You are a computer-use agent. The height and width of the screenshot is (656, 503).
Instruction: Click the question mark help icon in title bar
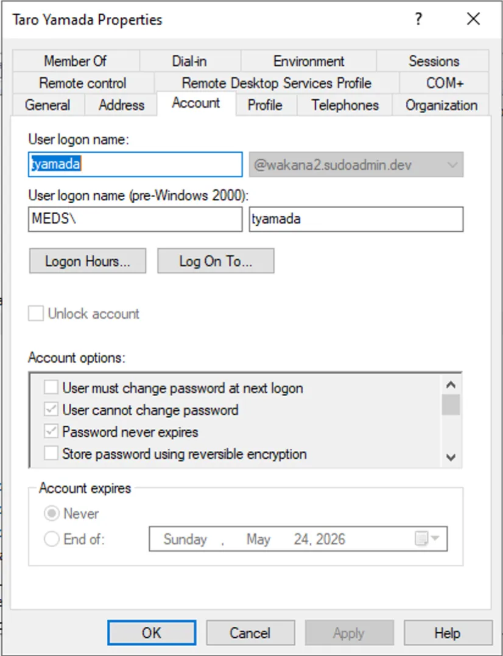[418, 19]
